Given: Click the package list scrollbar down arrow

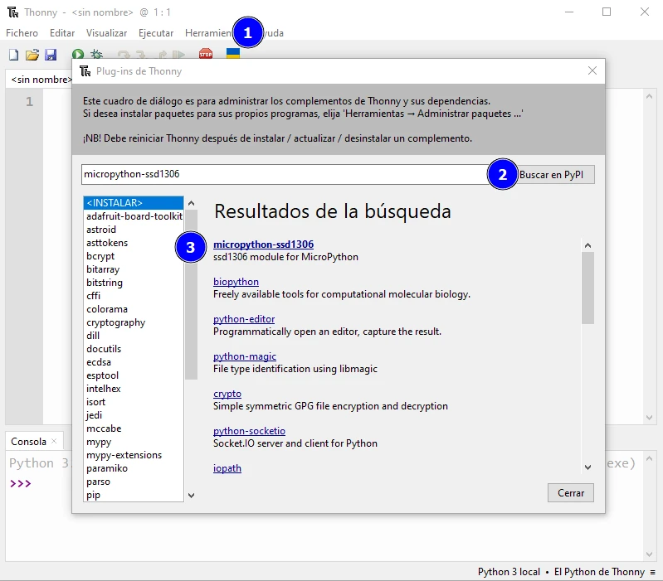Looking at the screenshot, I should click(x=191, y=496).
